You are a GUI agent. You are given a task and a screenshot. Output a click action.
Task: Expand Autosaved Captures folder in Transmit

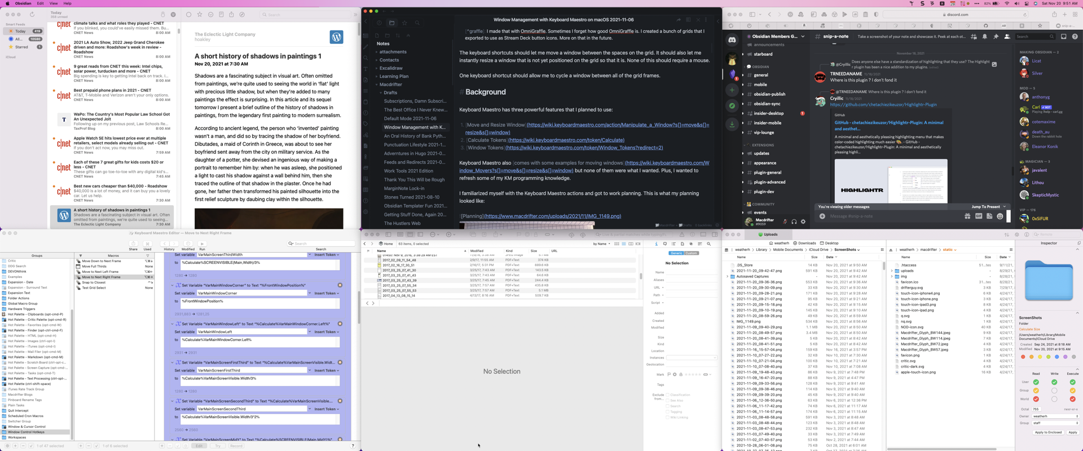(x=727, y=276)
